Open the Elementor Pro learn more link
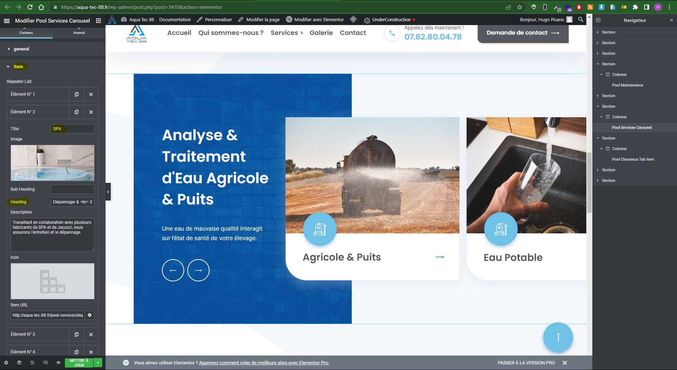 coord(264,363)
